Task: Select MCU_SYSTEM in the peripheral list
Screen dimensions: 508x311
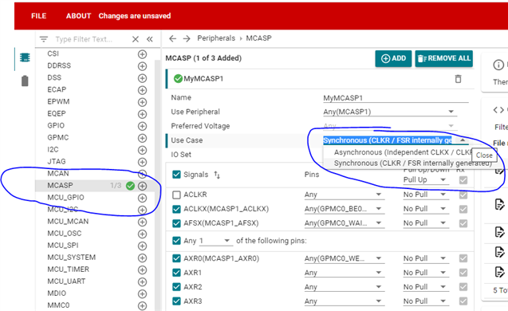Action: tap(71, 258)
